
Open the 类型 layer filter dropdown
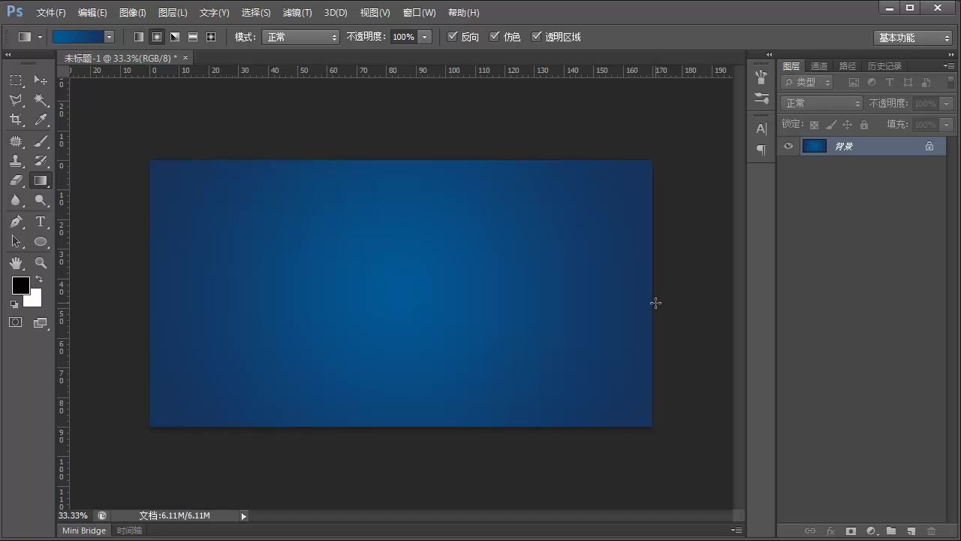click(807, 82)
